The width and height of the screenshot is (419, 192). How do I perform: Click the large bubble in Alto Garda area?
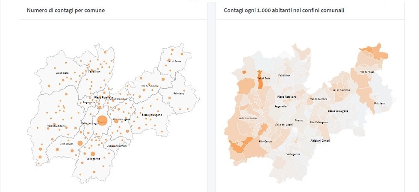80,143
